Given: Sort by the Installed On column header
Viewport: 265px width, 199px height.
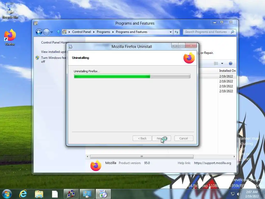Looking at the screenshot, I should [x=227, y=71].
